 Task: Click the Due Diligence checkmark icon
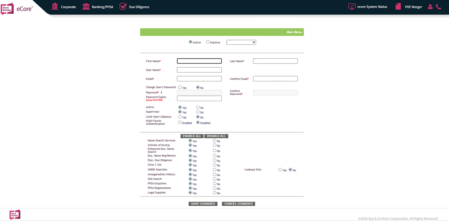point(123,6)
